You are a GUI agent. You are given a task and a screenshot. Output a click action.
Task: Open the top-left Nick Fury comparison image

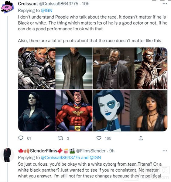(55, 68)
